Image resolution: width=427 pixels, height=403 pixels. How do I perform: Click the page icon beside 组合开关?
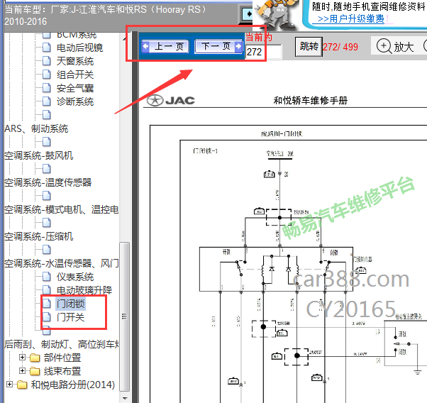[47, 74]
